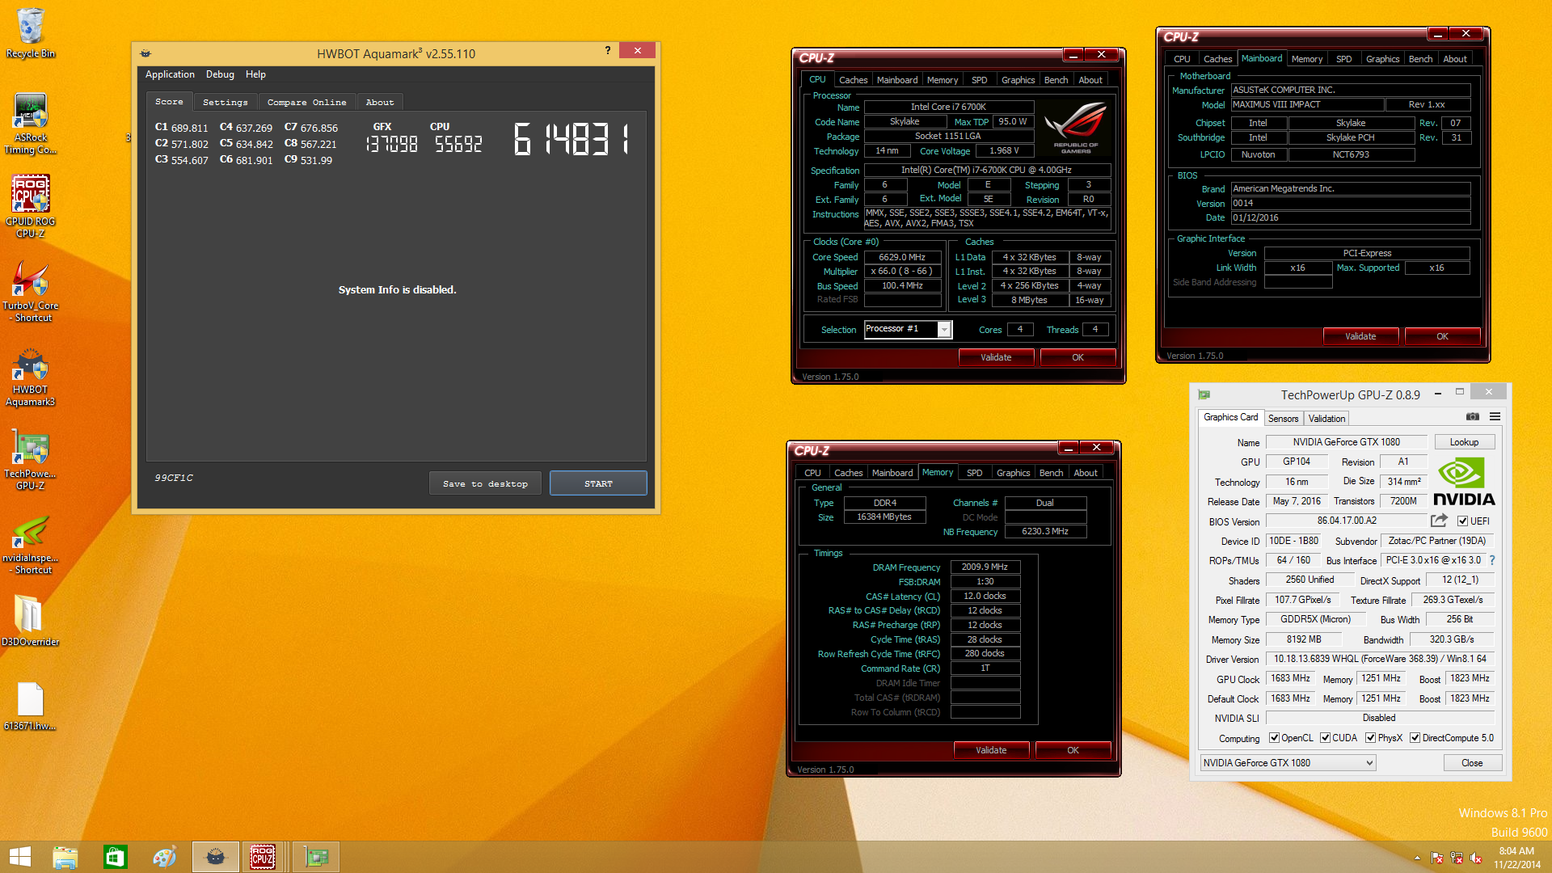Open the Help menu in Aquamark
This screenshot has height=873, width=1552.
click(x=255, y=74)
